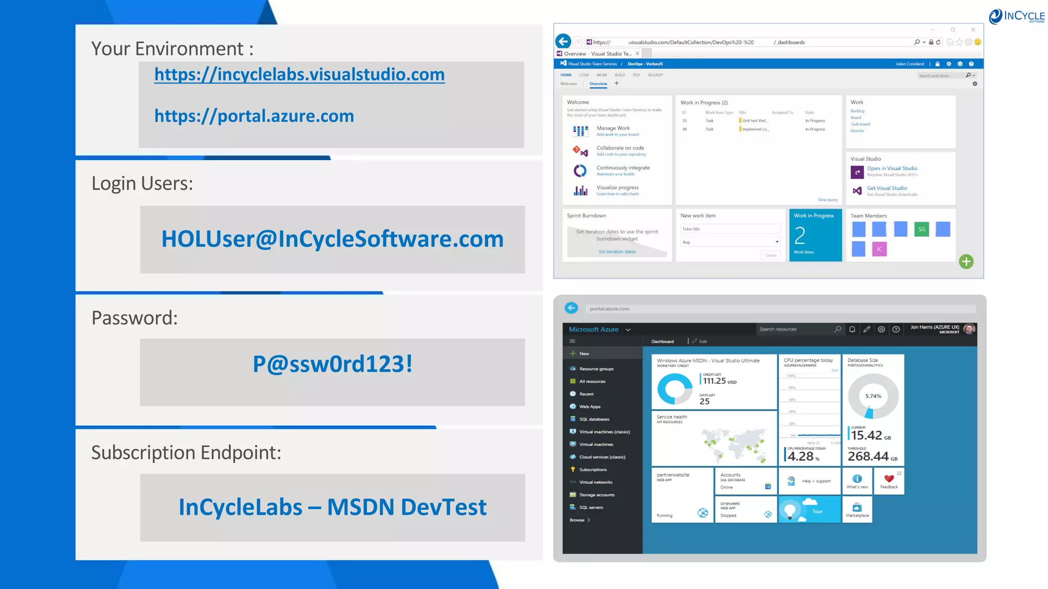This screenshot has height=589, width=1048.
Task: Click the Set iteration dates link
Action: tap(617, 252)
